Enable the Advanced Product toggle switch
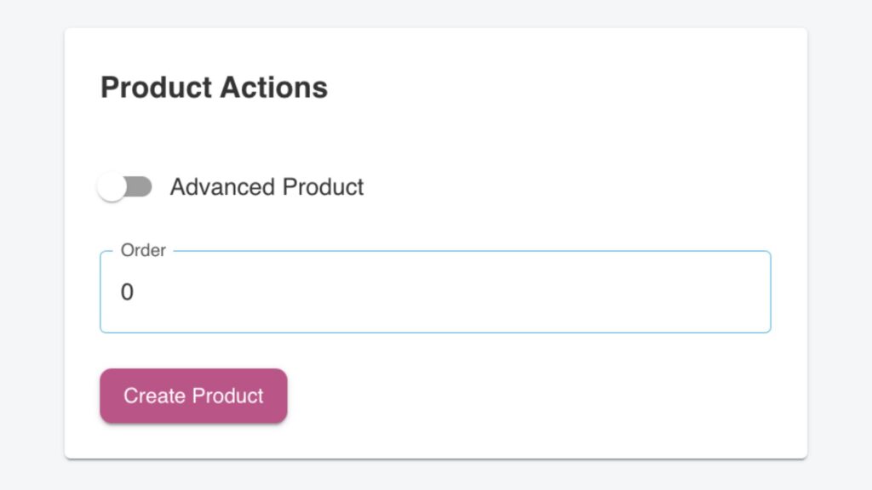The height and width of the screenshot is (490, 872). [x=124, y=187]
